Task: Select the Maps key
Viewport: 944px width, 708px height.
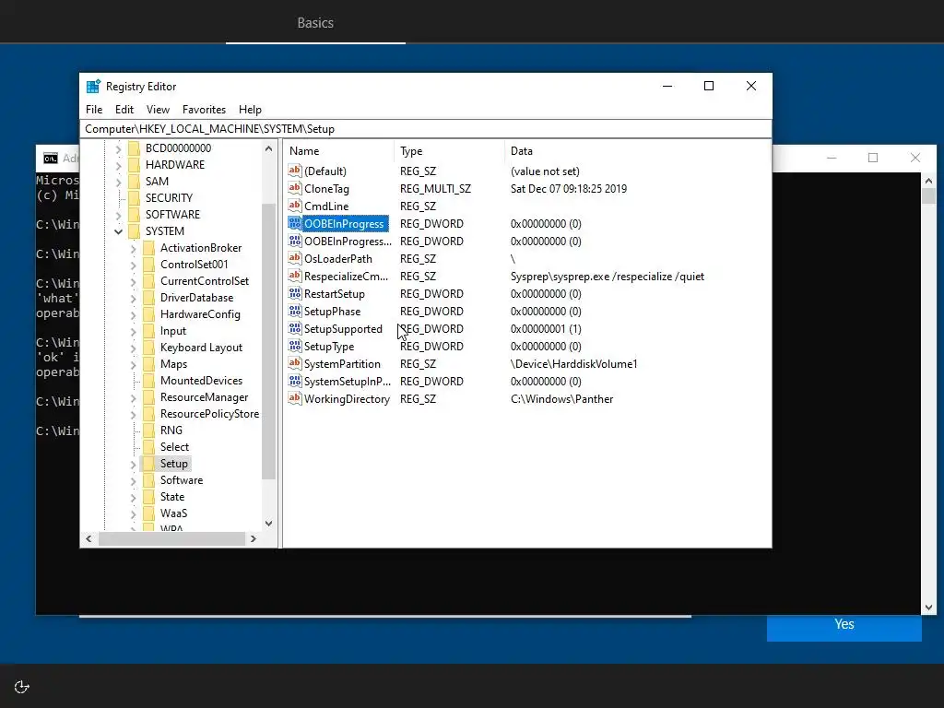Action: [x=173, y=364]
